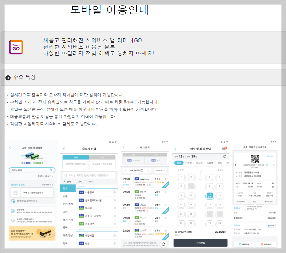Show previous ticket with left arrow

pyautogui.click(x=236, y=165)
